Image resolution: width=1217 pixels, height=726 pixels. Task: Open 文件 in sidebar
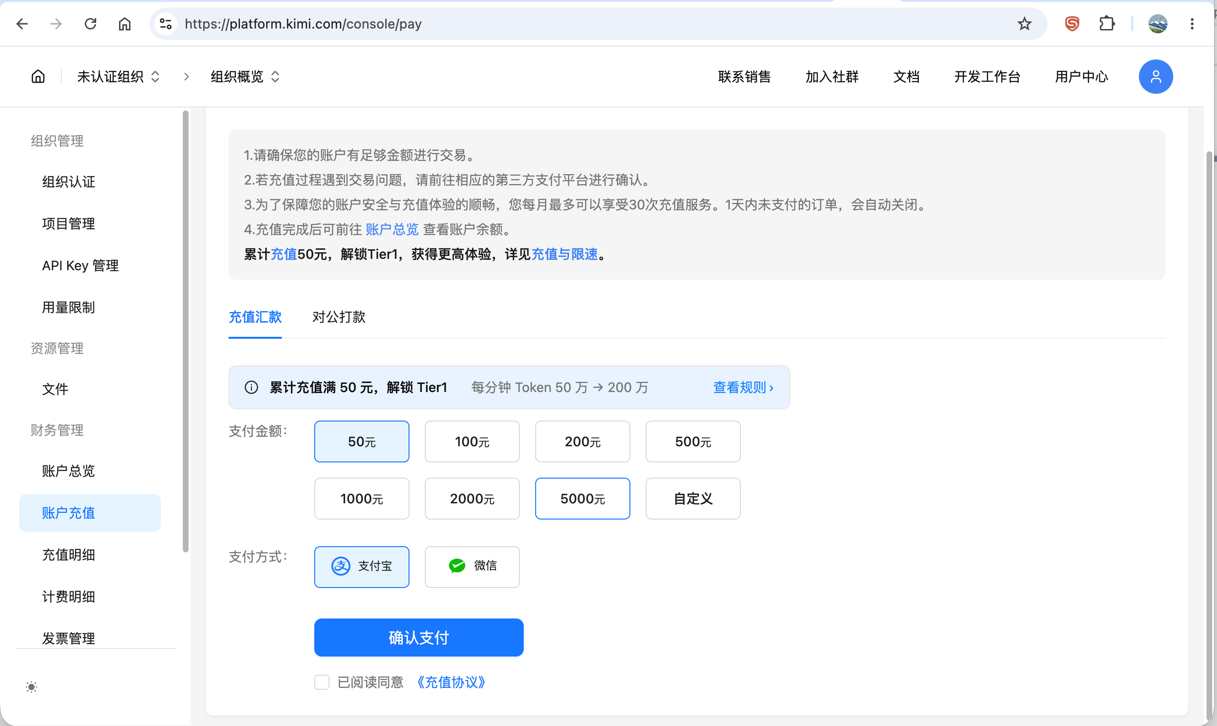pos(90,389)
